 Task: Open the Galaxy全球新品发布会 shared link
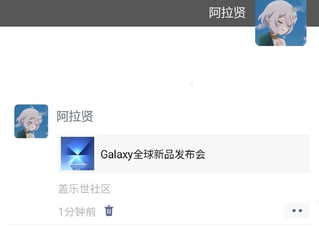point(153,154)
